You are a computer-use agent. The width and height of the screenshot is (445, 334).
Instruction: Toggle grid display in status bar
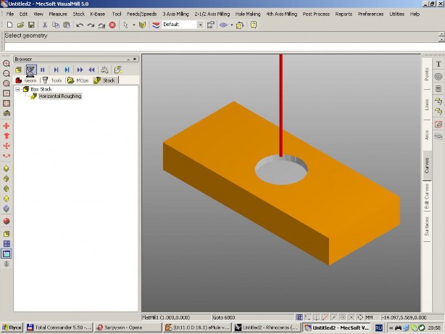tap(299, 317)
